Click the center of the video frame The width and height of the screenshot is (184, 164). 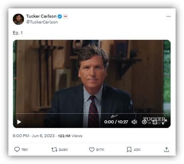click(x=92, y=84)
